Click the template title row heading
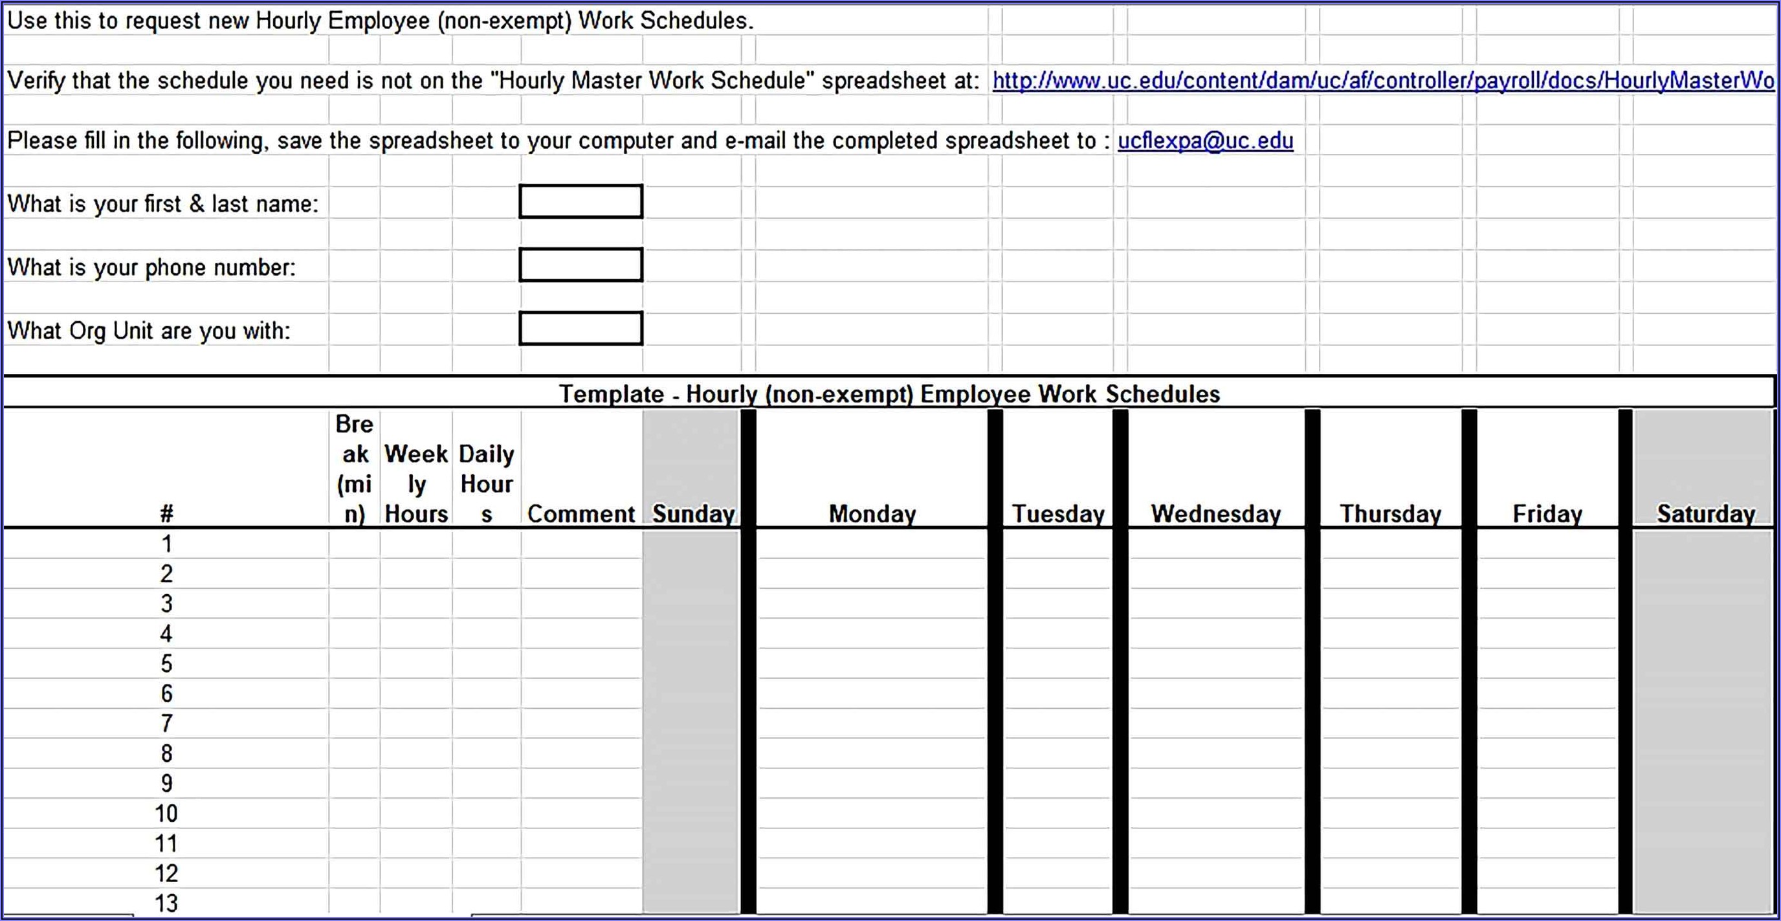Image resolution: width=1781 pixels, height=921 pixels. (x=889, y=394)
